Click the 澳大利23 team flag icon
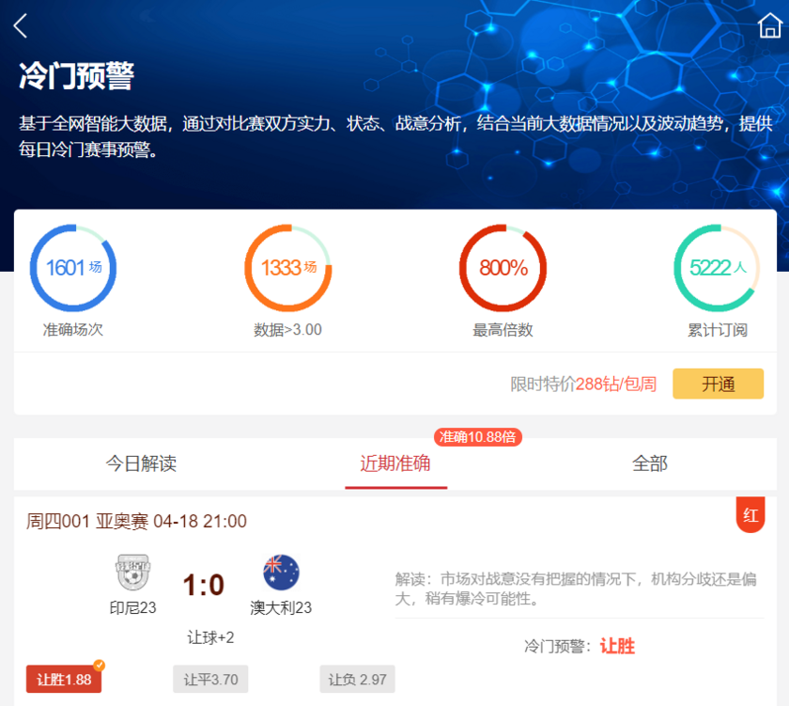The image size is (789, 706). point(281,572)
